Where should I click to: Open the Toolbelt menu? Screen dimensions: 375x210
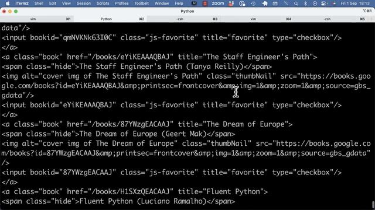[x=141, y=3]
